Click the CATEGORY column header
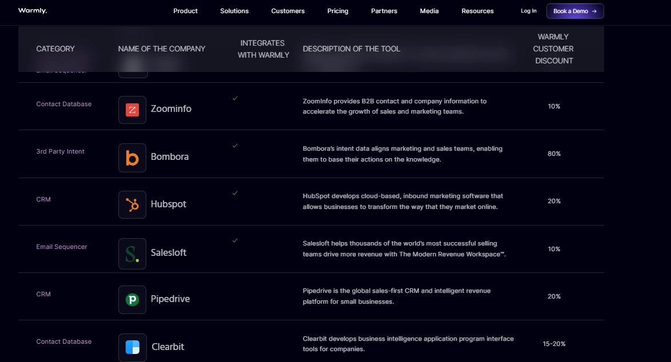671x362 pixels. click(x=55, y=49)
